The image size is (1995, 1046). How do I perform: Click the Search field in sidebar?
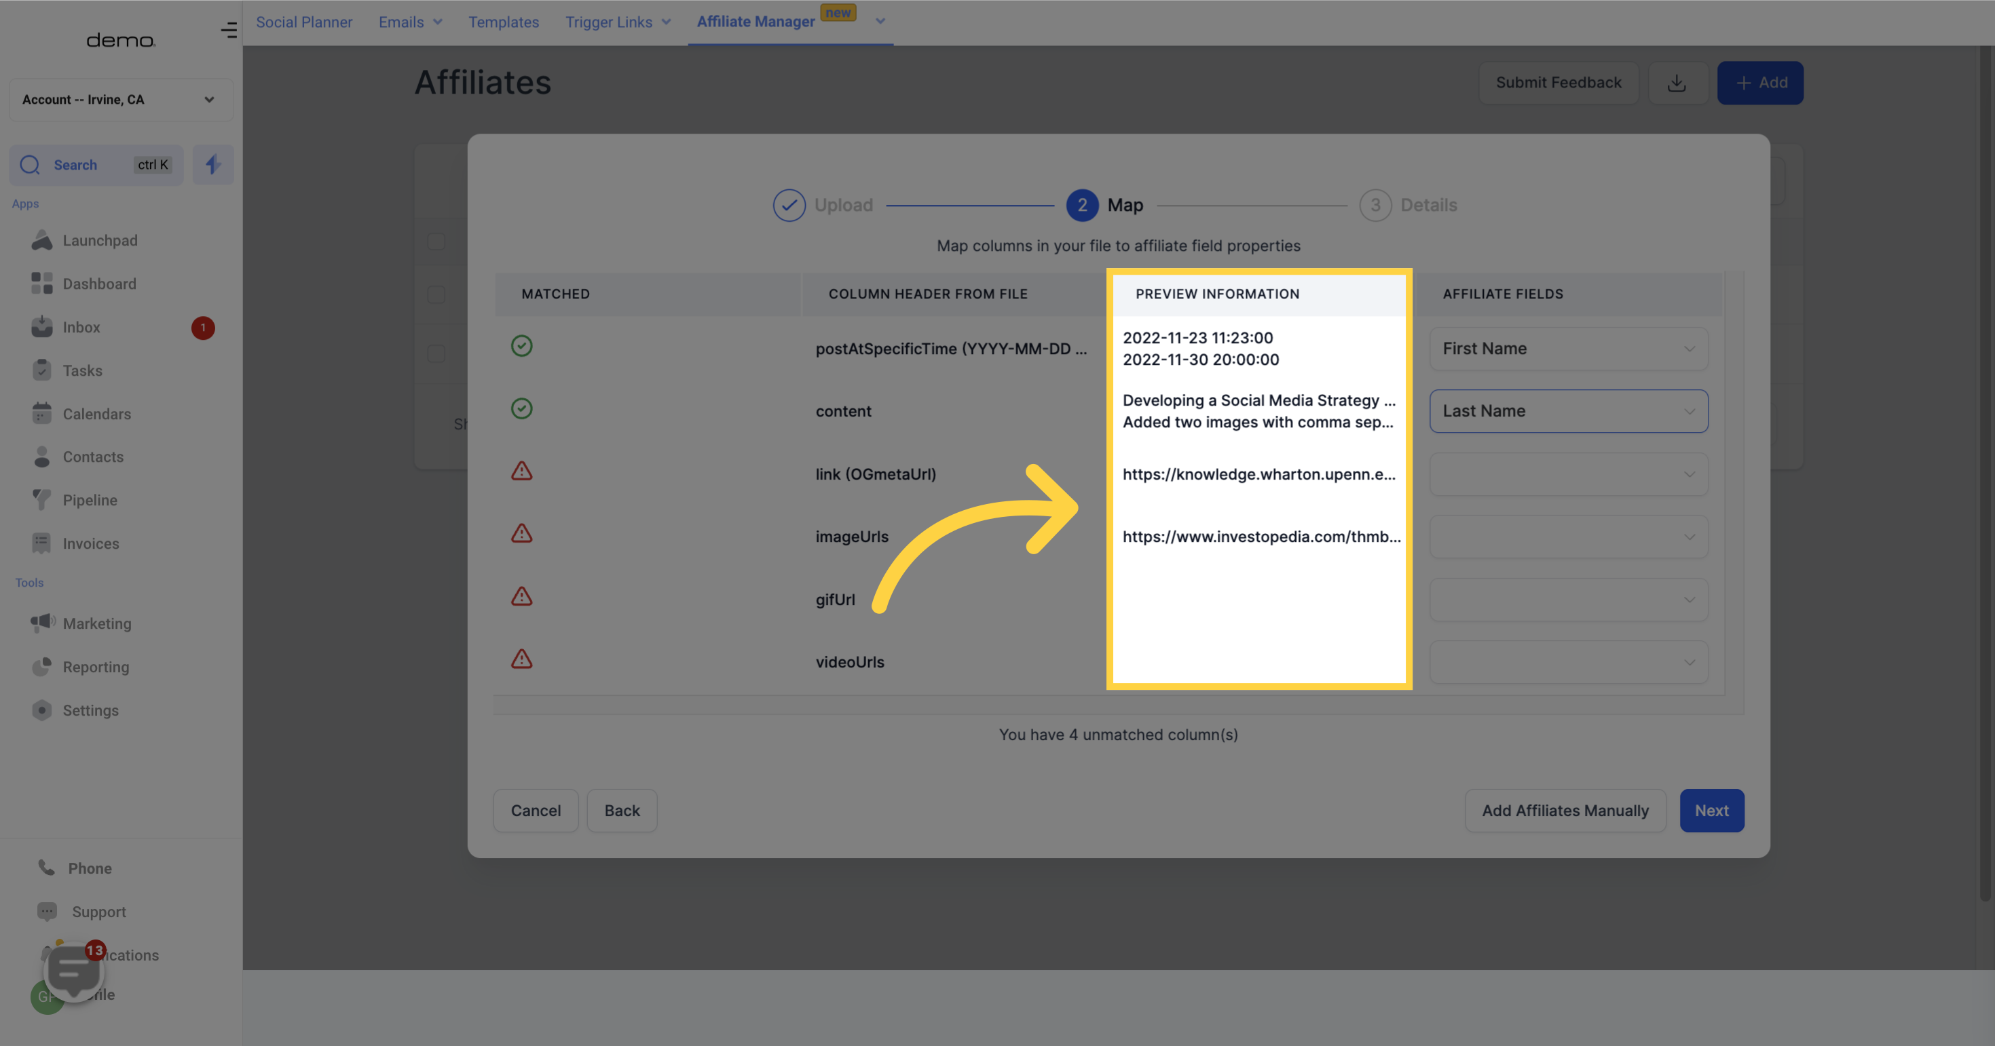[96, 165]
